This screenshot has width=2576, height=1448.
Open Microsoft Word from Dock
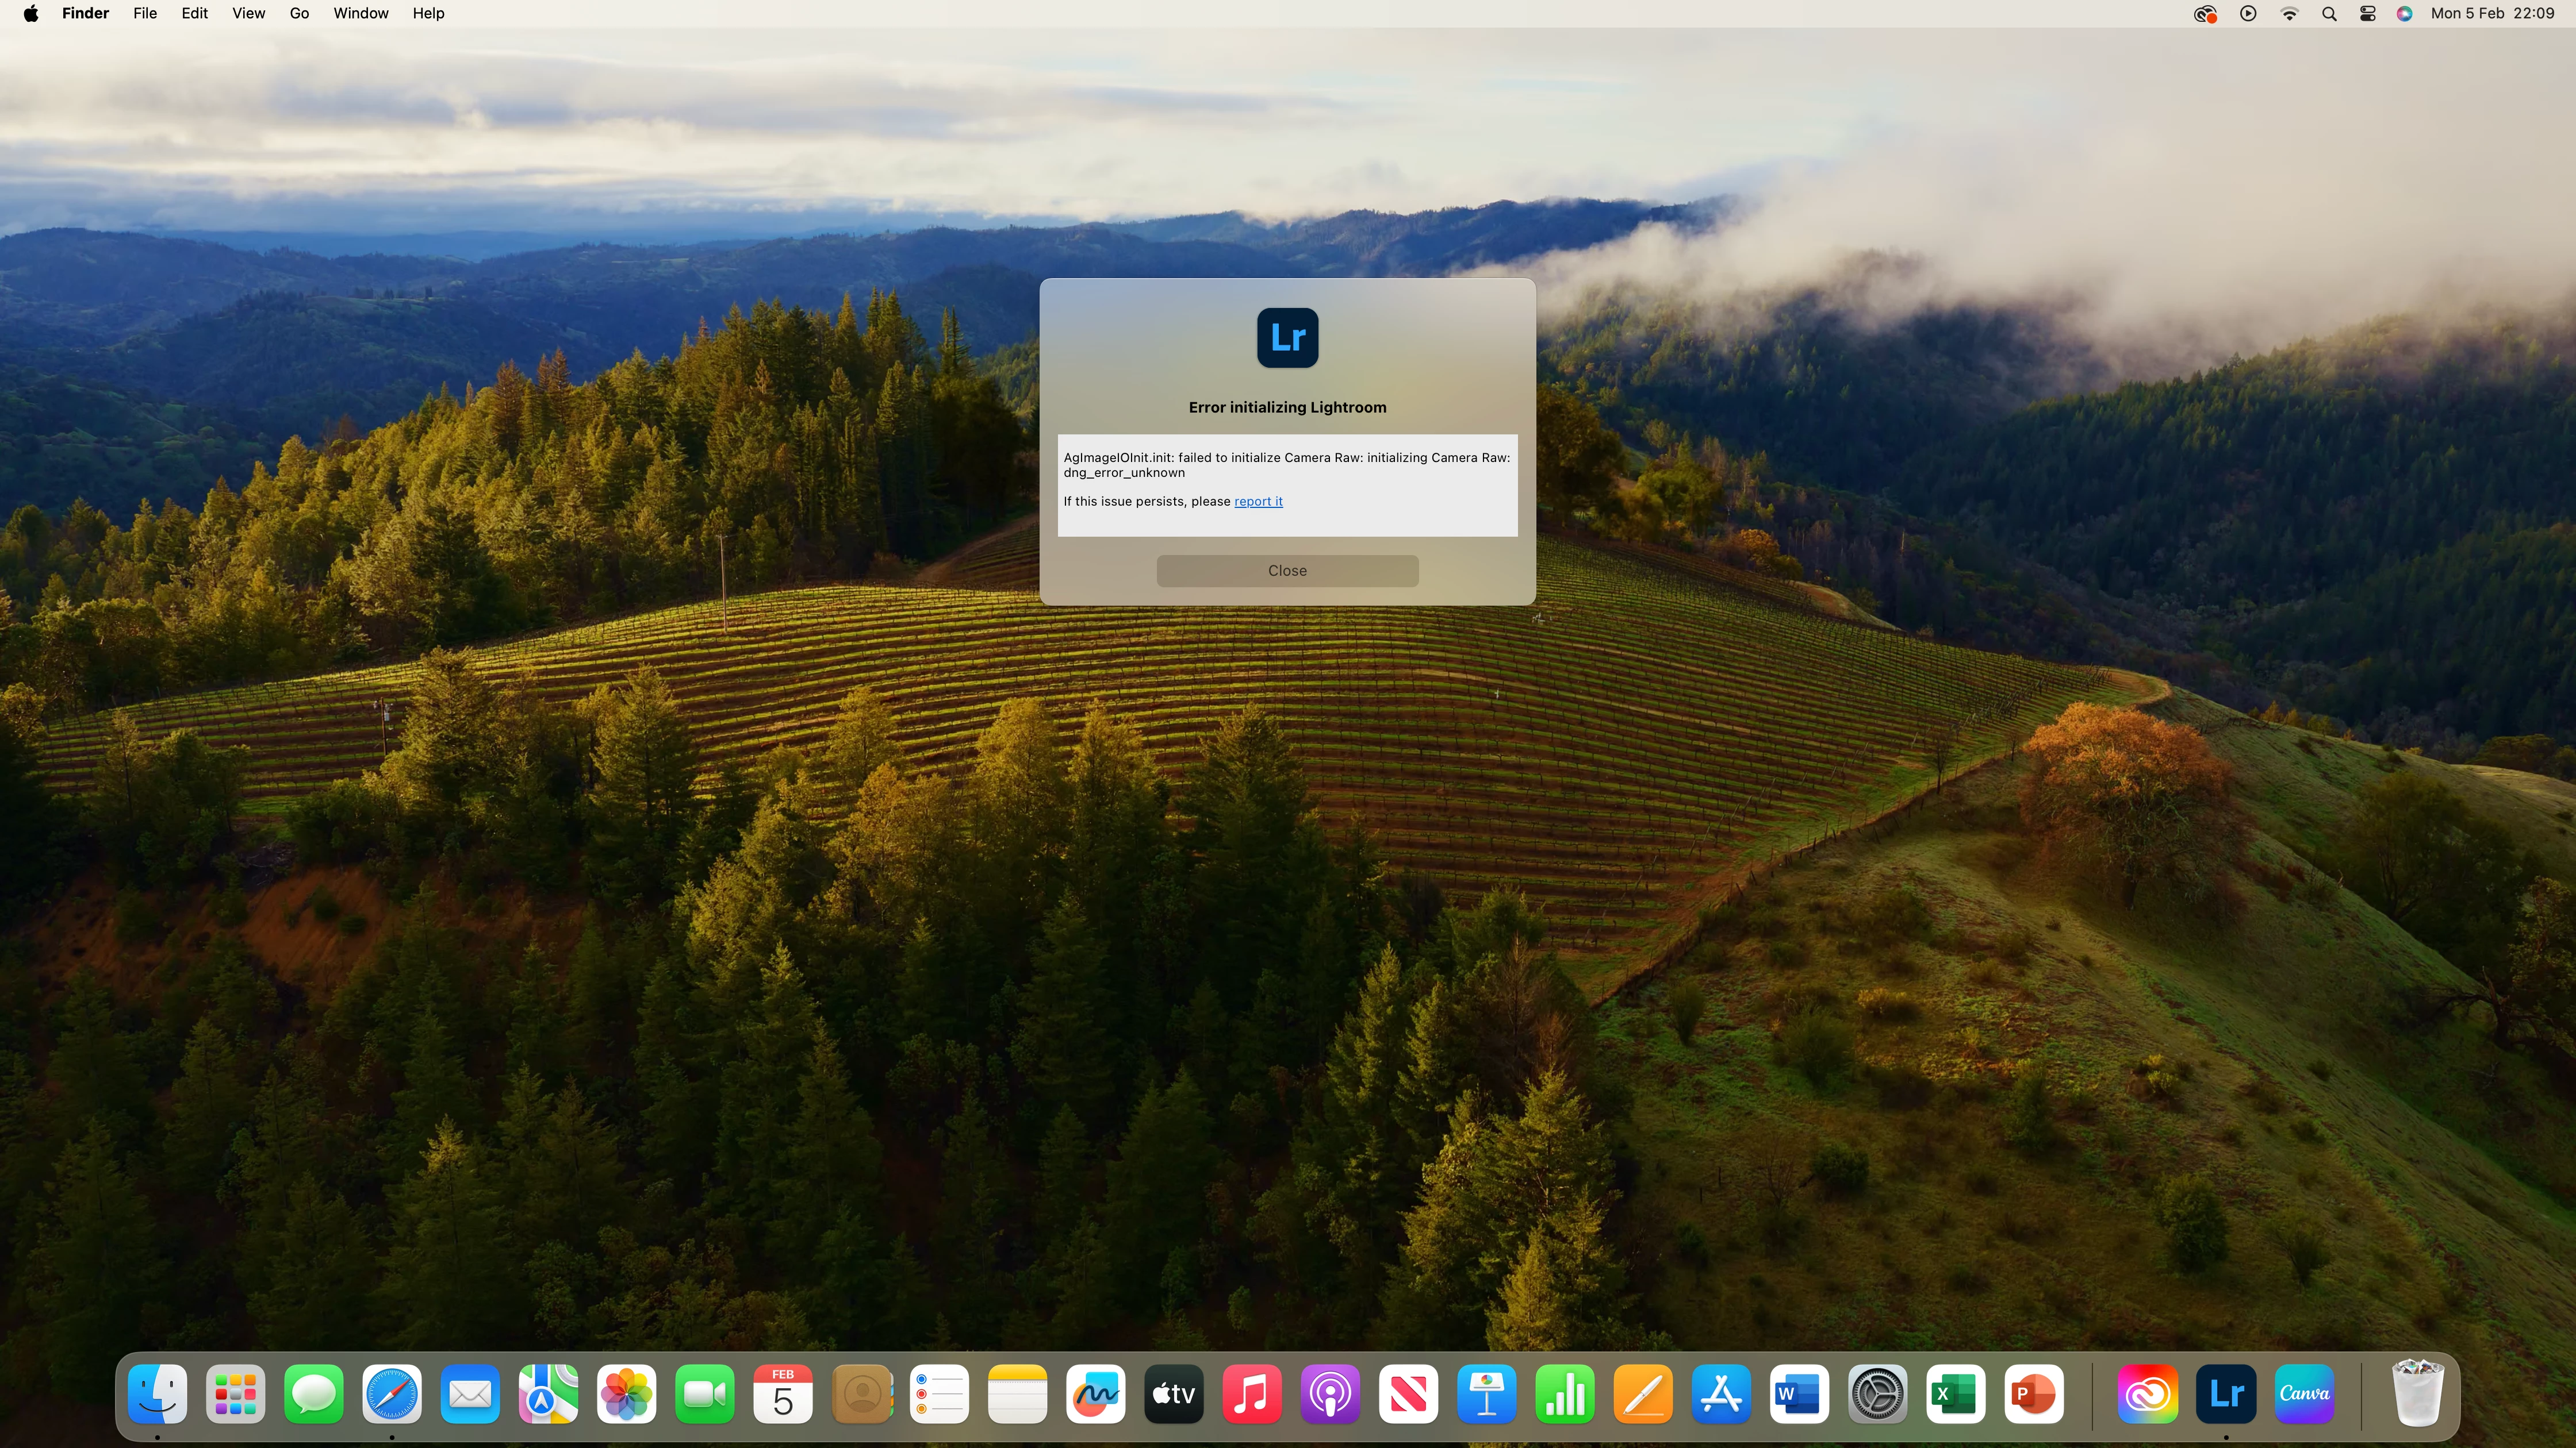1799,1393
